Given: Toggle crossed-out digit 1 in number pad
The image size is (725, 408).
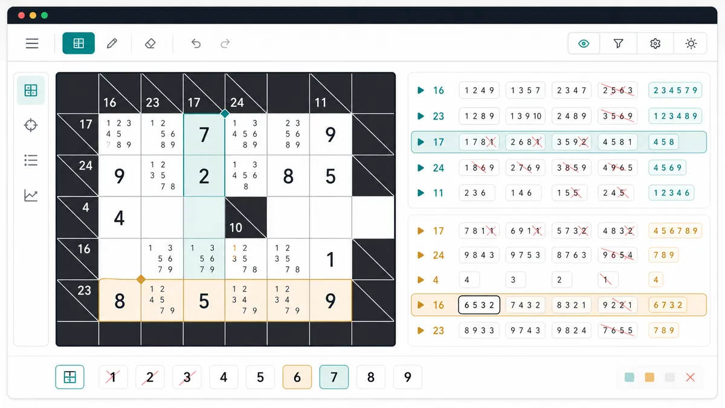Looking at the screenshot, I should point(113,377).
